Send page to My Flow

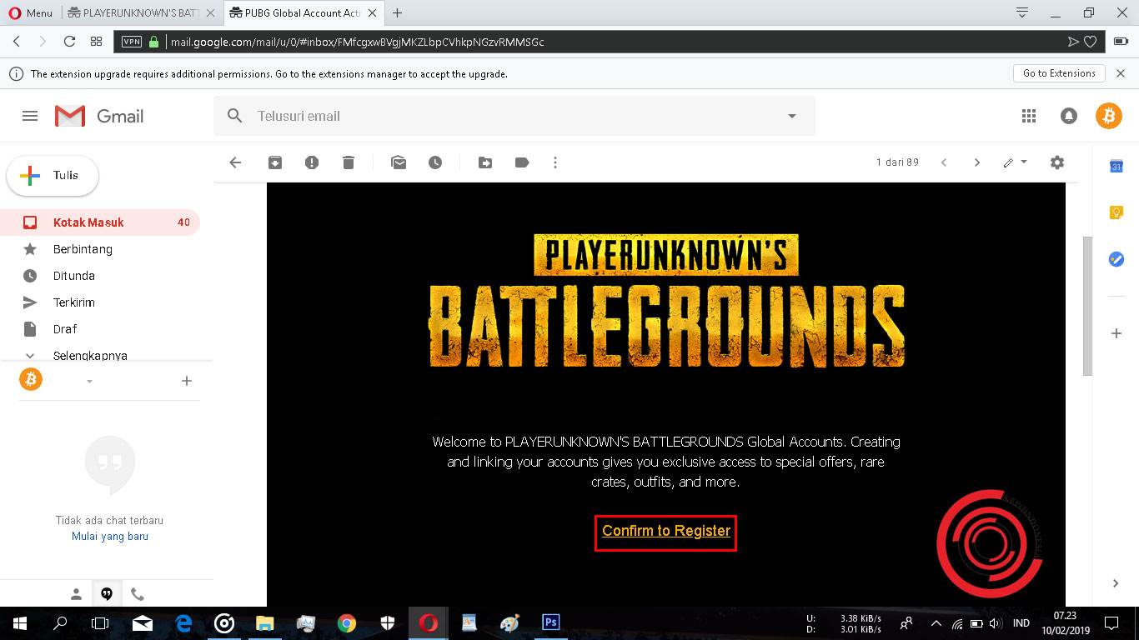(1073, 41)
